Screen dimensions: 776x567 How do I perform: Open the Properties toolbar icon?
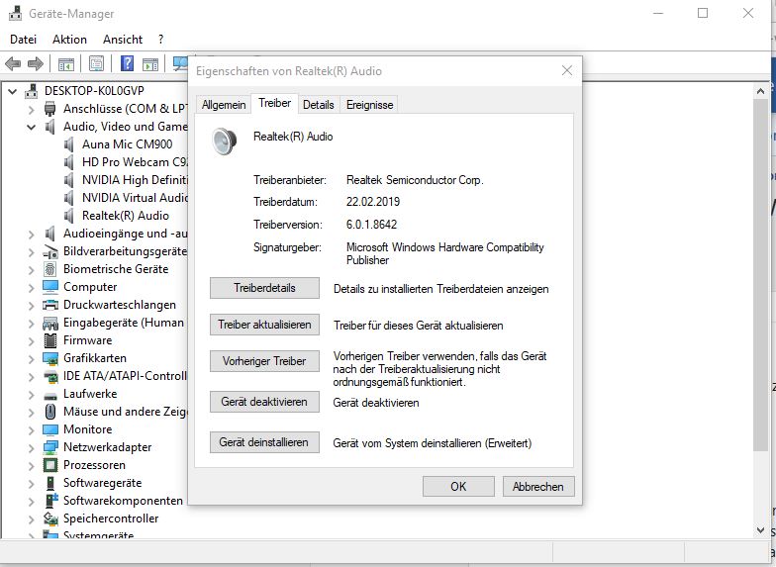(x=97, y=63)
